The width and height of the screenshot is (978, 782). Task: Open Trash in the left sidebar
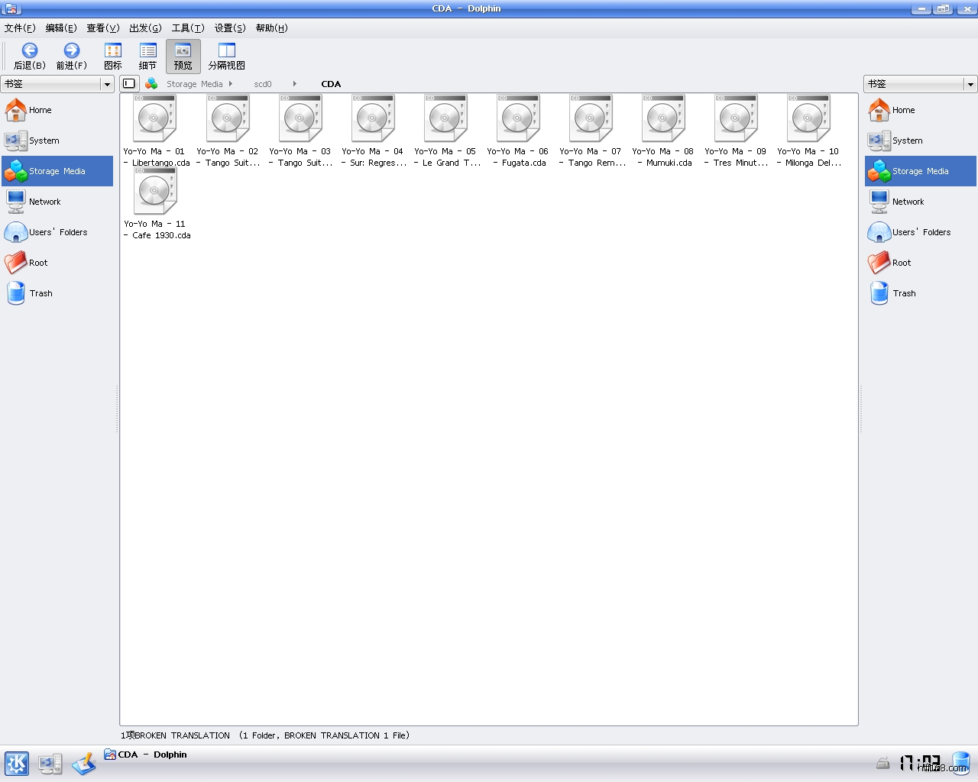pyautogui.click(x=40, y=293)
